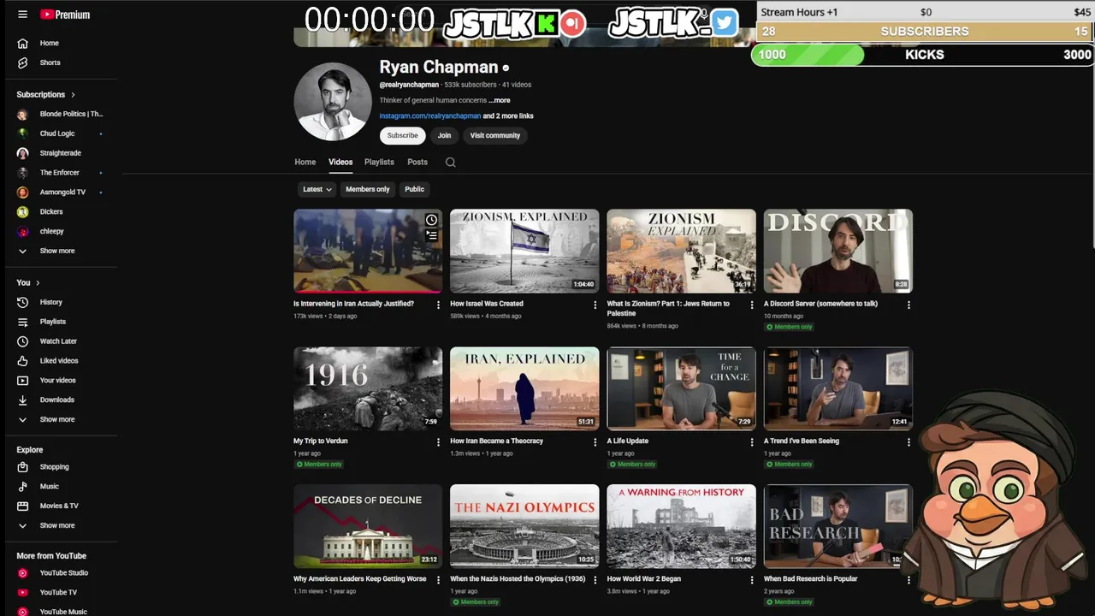The image size is (1095, 616).
Task: Open the hamburger guide menu
Action: (x=22, y=15)
